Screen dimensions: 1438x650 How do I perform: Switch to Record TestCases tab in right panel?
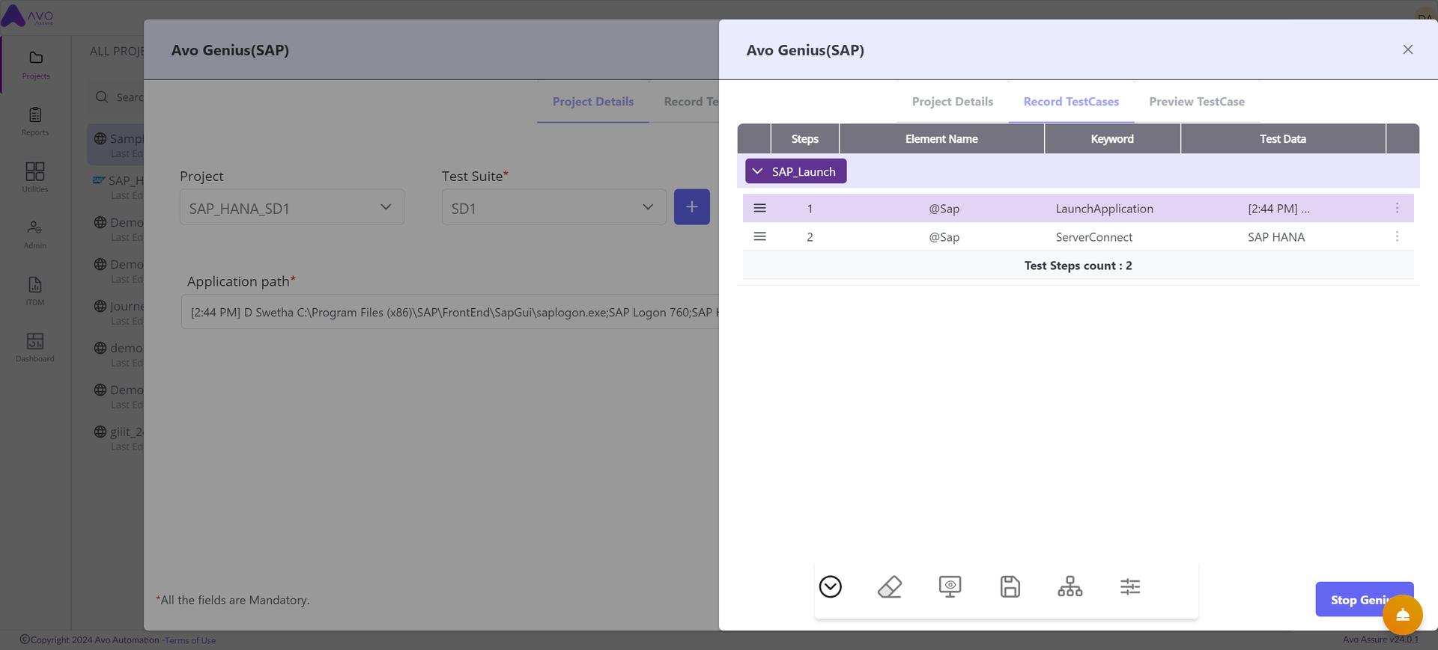tap(1071, 102)
